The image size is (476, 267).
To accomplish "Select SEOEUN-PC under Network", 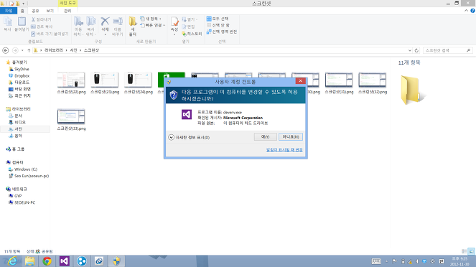I will [x=22, y=202].
